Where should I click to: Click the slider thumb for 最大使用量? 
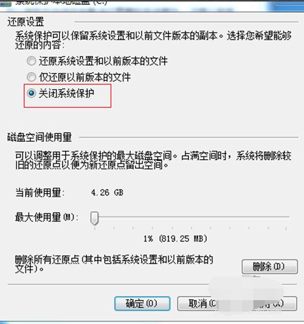coord(95,218)
